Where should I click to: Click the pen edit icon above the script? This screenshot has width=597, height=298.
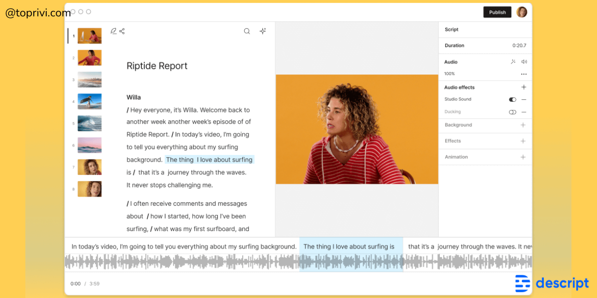pyautogui.click(x=113, y=31)
